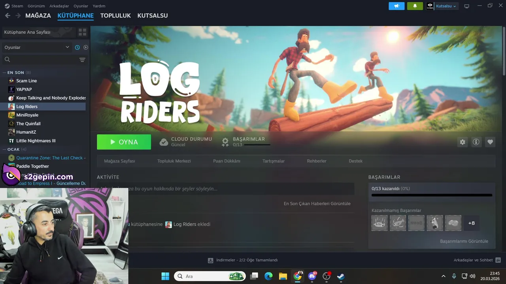
Task: Show the +8 remaining achievements
Action: (x=472, y=223)
